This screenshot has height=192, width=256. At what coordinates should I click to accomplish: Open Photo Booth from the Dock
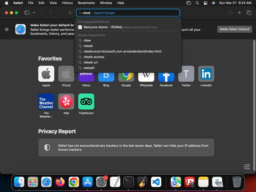click(x=189, y=182)
